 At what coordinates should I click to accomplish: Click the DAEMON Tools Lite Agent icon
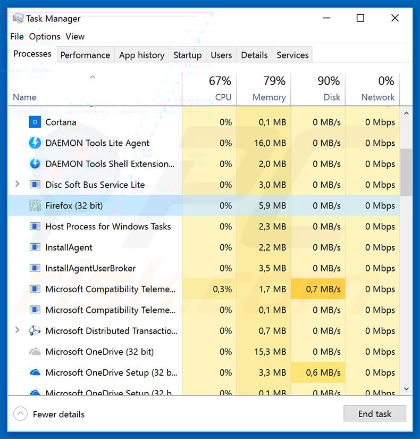pyautogui.click(x=35, y=143)
